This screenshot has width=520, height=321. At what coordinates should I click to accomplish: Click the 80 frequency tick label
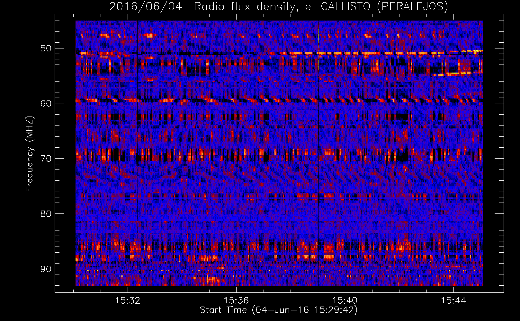(x=46, y=214)
